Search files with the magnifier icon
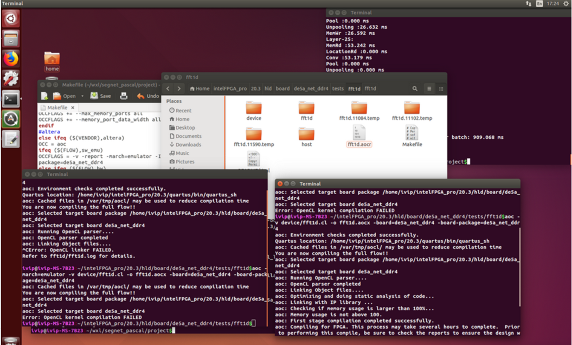The width and height of the screenshot is (572, 345). point(415,88)
